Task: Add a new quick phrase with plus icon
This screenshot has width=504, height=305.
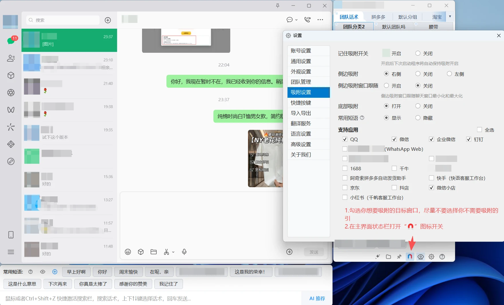Action: [x=55, y=272]
